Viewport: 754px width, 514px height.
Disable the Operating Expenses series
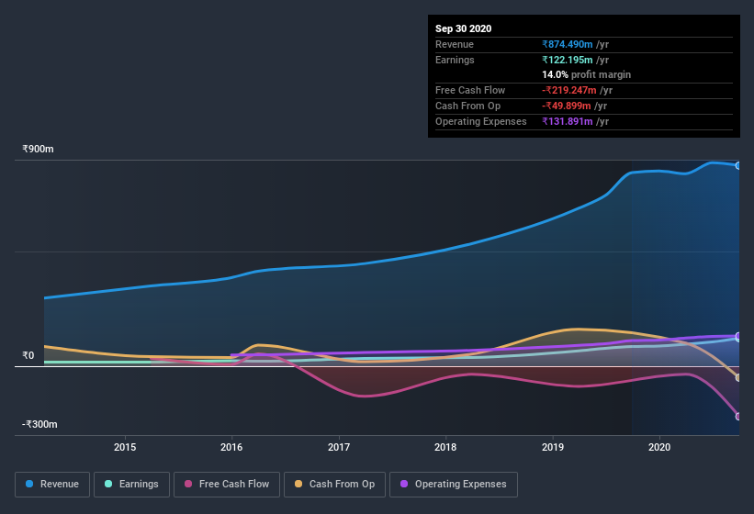[453, 484]
